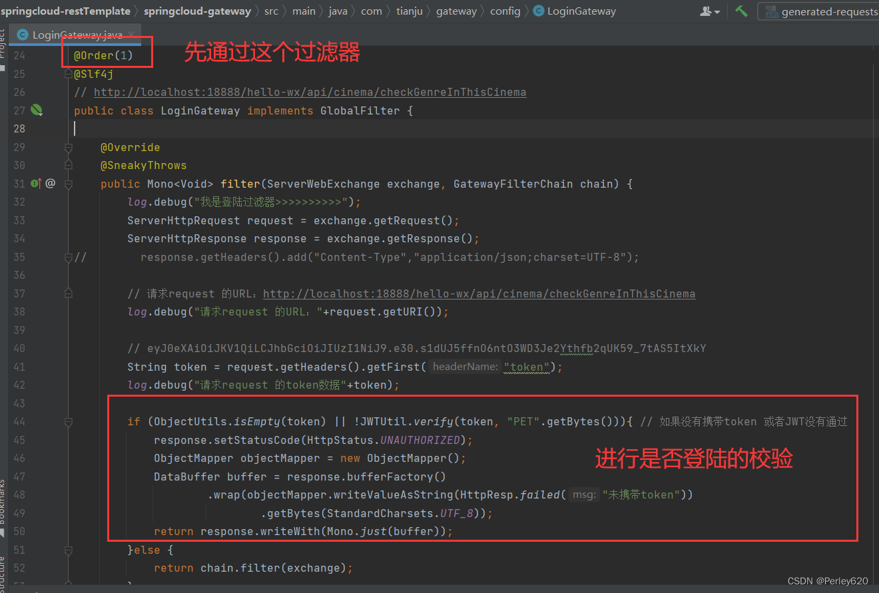Select the LoginGateway.java editor tab
Viewport: 879px width, 593px height.
tap(75, 35)
